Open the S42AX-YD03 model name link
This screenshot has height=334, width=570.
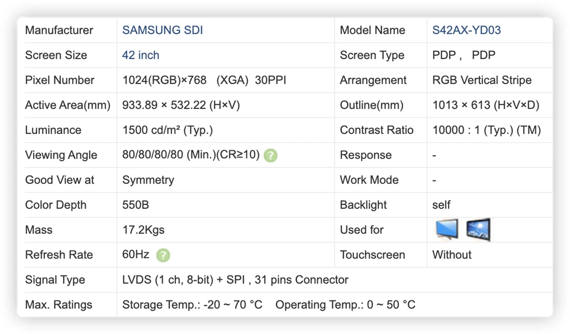pyautogui.click(x=466, y=30)
